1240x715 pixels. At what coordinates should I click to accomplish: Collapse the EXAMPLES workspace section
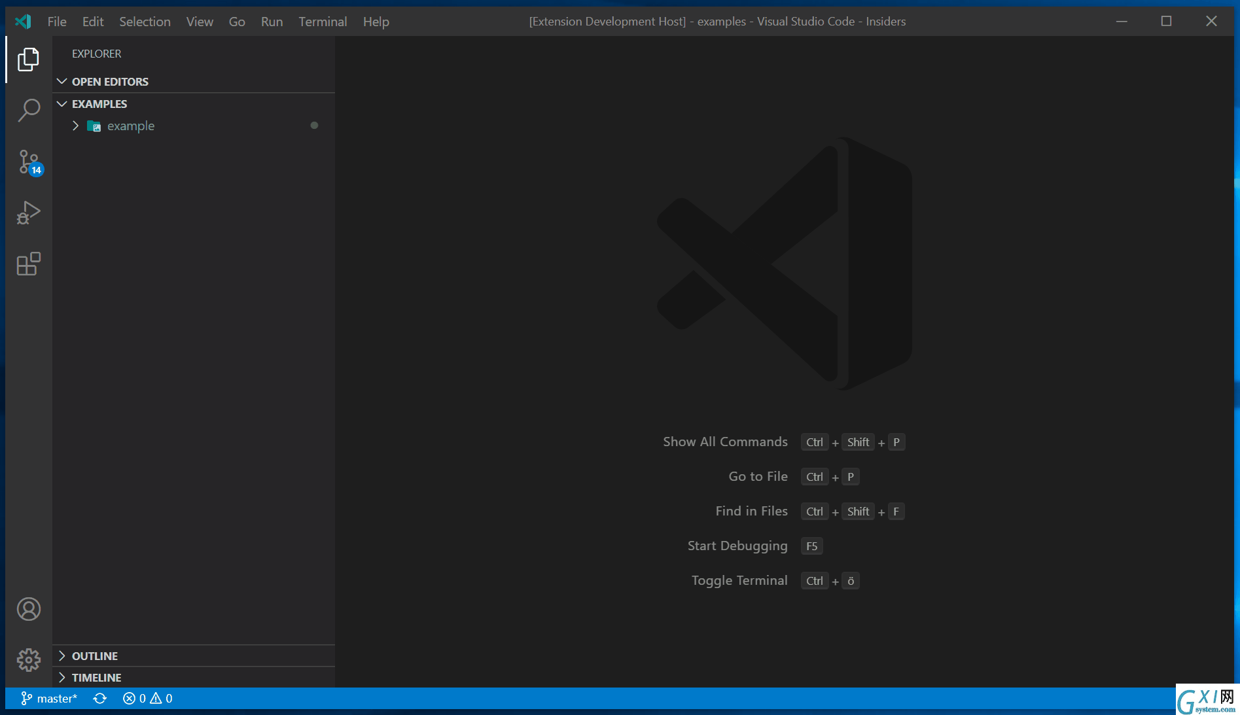tap(62, 104)
